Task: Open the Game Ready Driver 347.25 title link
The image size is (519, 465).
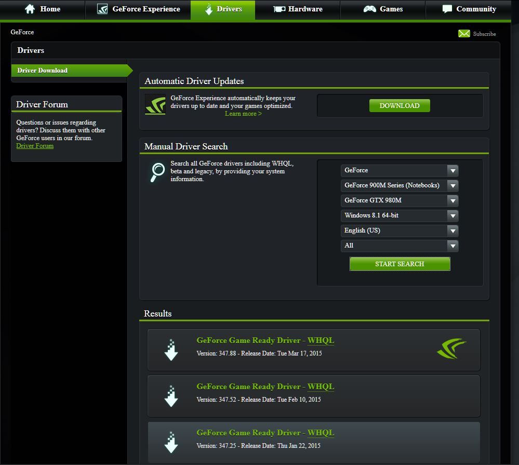Action: (x=265, y=433)
